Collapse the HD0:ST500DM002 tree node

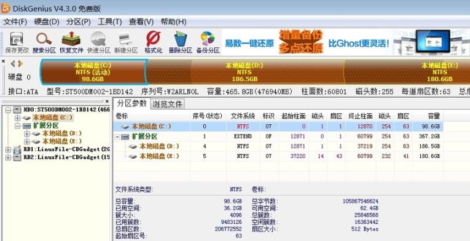click(8, 110)
